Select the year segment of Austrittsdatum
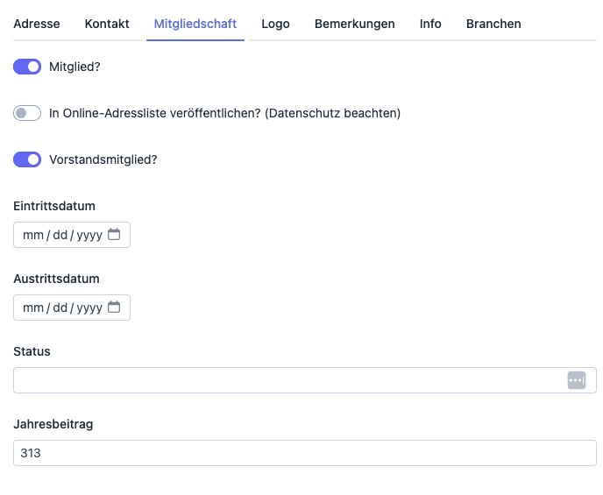Viewport: 603px width, 495px height. [x=89, y=308]
